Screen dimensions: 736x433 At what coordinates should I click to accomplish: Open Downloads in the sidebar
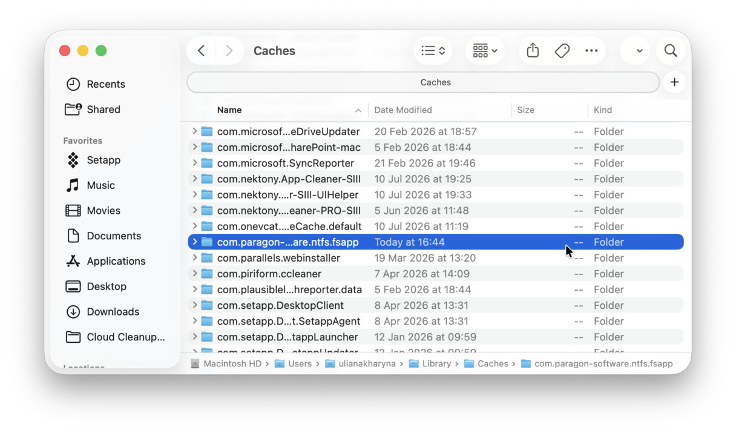coord(113,312)
